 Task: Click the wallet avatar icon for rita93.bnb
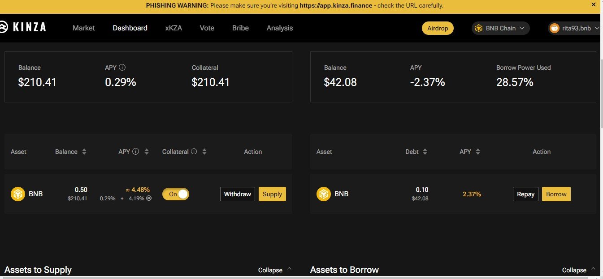(x=555, y=28)
